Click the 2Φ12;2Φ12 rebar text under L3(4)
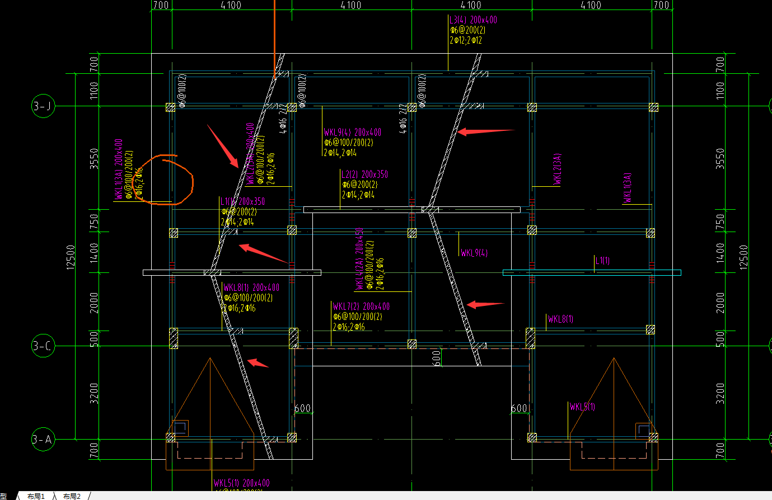 (466, 40)
